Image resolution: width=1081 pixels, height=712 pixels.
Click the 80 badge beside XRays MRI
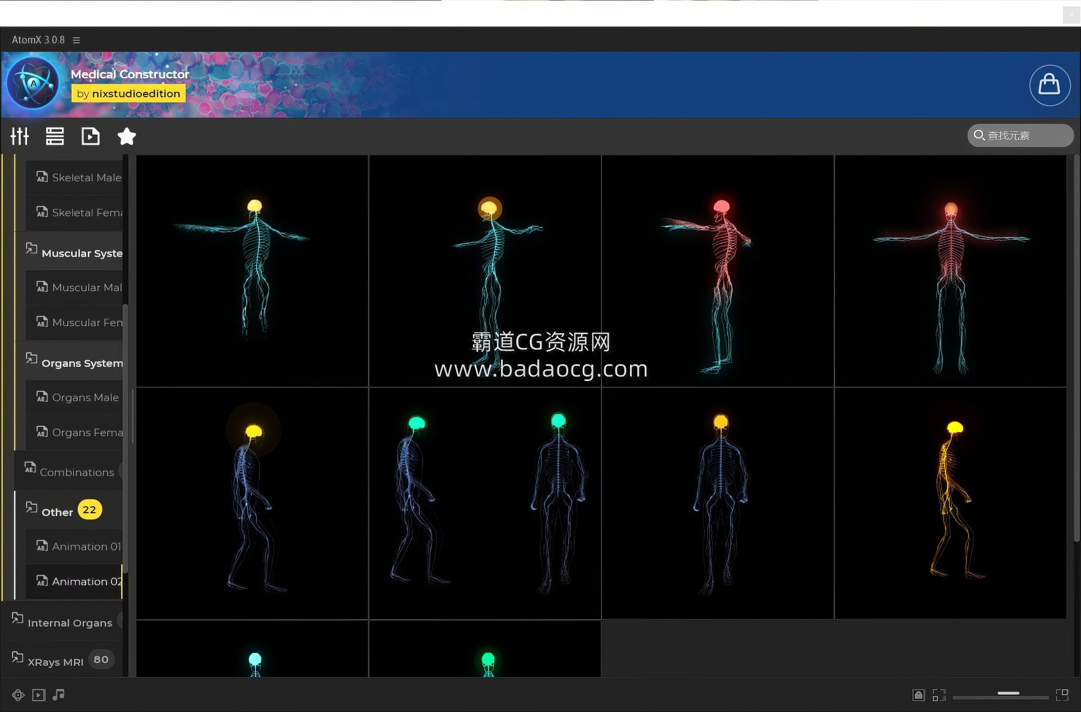tap(101, 660)
